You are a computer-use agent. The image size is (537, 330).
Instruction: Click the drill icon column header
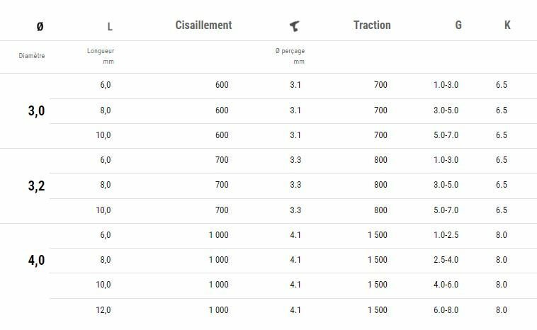[295, 26]
